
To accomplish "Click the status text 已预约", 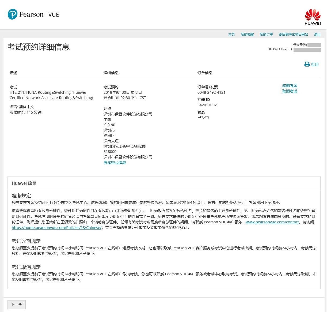I will pyautogui.click(x=203, y=118).
